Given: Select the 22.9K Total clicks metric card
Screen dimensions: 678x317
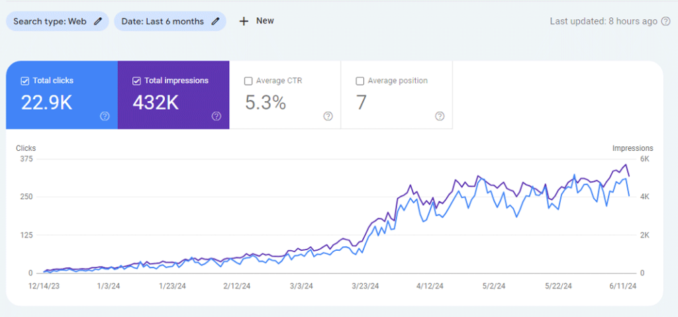Looking at the screenshot, I should 62,95.
